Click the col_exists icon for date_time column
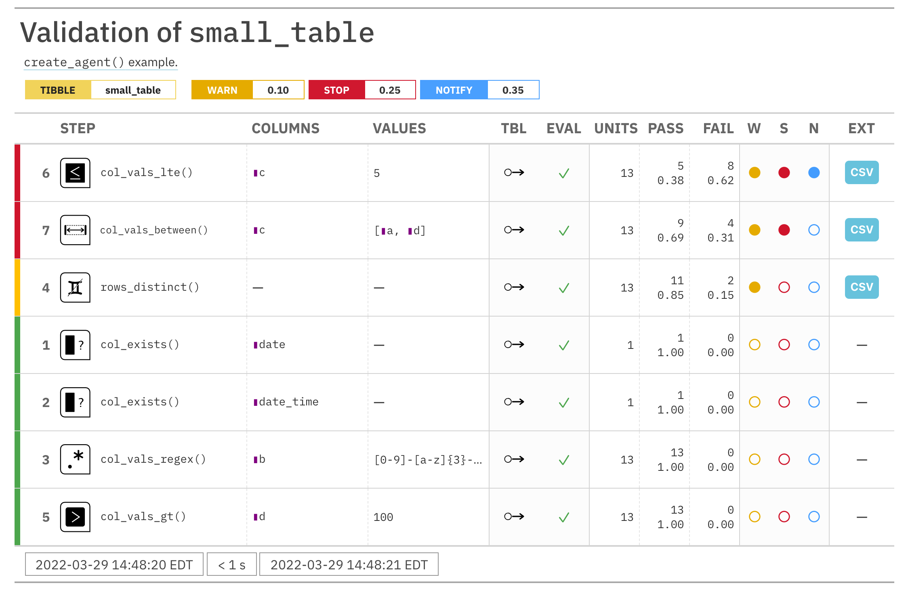 pos(75,402)
